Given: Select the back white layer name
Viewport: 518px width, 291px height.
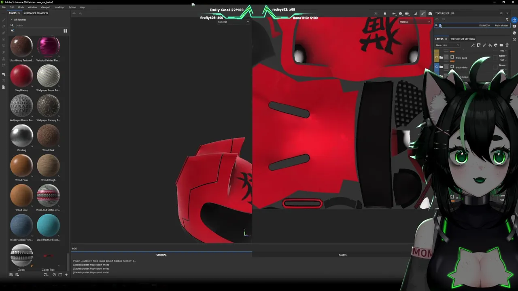Looking at the screenshot, I should (x=462, y=67).
